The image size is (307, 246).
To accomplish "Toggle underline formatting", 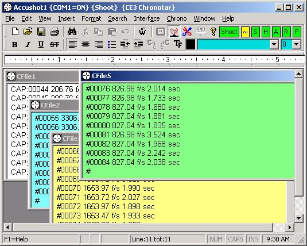I will point(41,44).
